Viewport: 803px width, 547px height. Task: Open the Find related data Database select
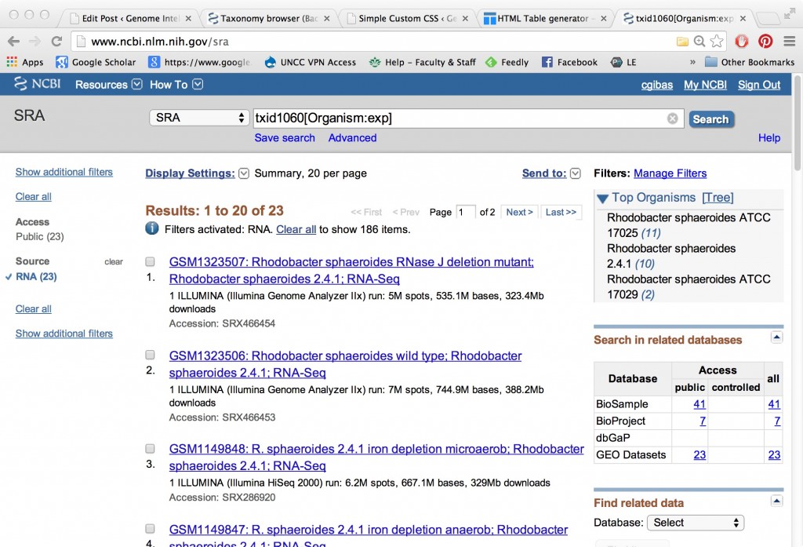point(695,523)
